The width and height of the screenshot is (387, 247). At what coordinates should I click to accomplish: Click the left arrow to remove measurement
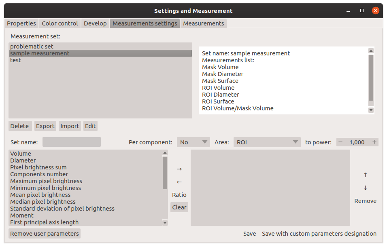pyautogui.click(x=179, y=182)
